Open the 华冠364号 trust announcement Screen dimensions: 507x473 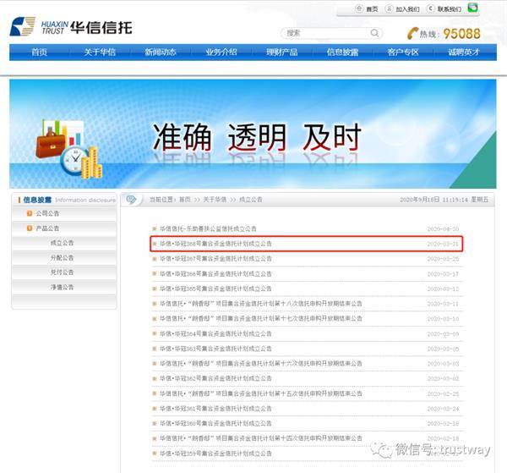215,333
